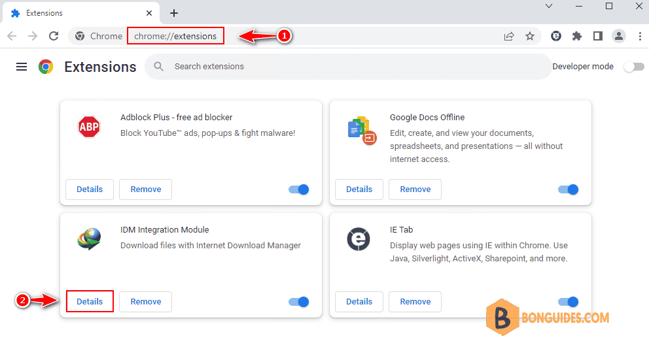The width and height of the screenshot is (649, 360).
Task: Click 'Download files with Internet Download Manager' text
Action: coord(211,246)
